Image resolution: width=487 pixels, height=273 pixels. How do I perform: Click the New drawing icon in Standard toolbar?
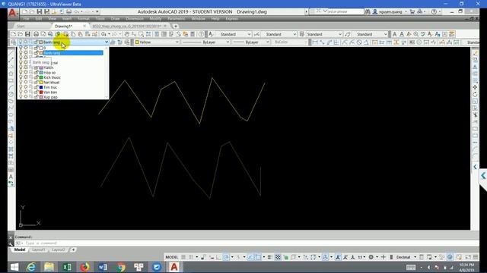tap(13, 34)
